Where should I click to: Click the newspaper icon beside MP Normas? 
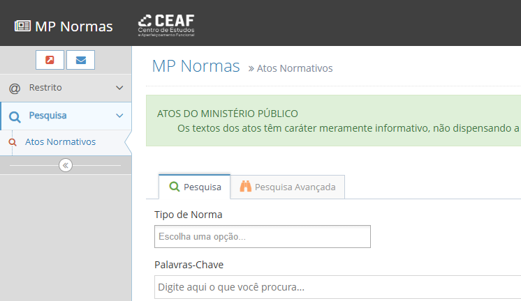coord(22,26)
